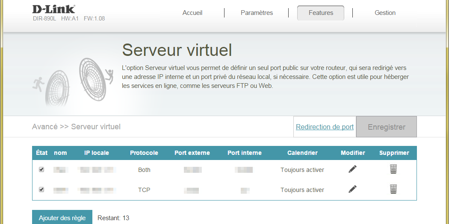
Task: Click the Ajouter des règle button
Action: point(62,218)
